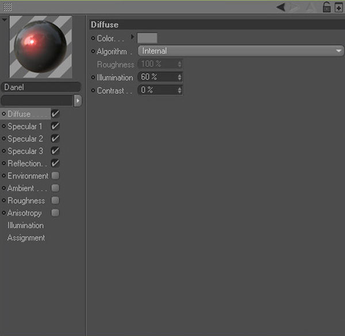The height and width of the screenshot is (336, 345).
Task: Select the Diffuse channel tab
Action: [x=25, y=114]
